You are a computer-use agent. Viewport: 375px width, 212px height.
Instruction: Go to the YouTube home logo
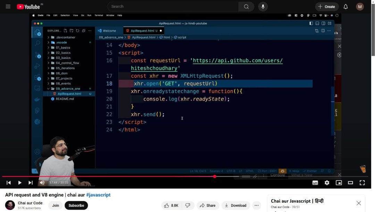28,7
